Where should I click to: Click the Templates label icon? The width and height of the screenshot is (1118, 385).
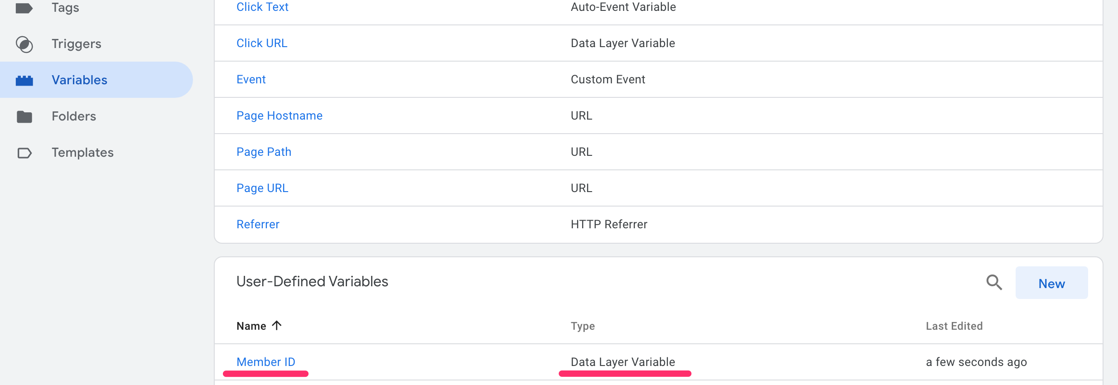(24, 153)
